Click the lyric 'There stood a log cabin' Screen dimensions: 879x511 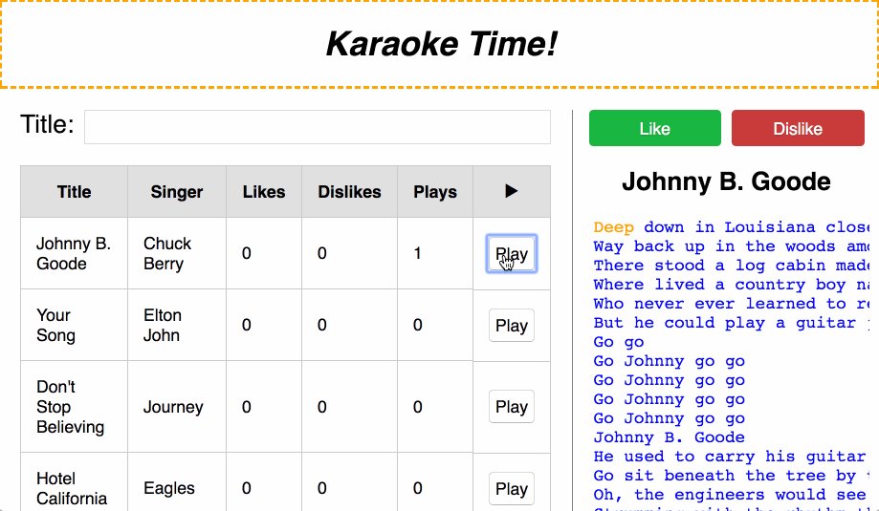tap(705, 266)
